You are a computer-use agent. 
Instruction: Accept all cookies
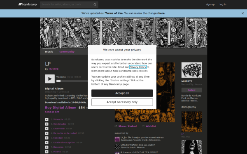[122, 93]
